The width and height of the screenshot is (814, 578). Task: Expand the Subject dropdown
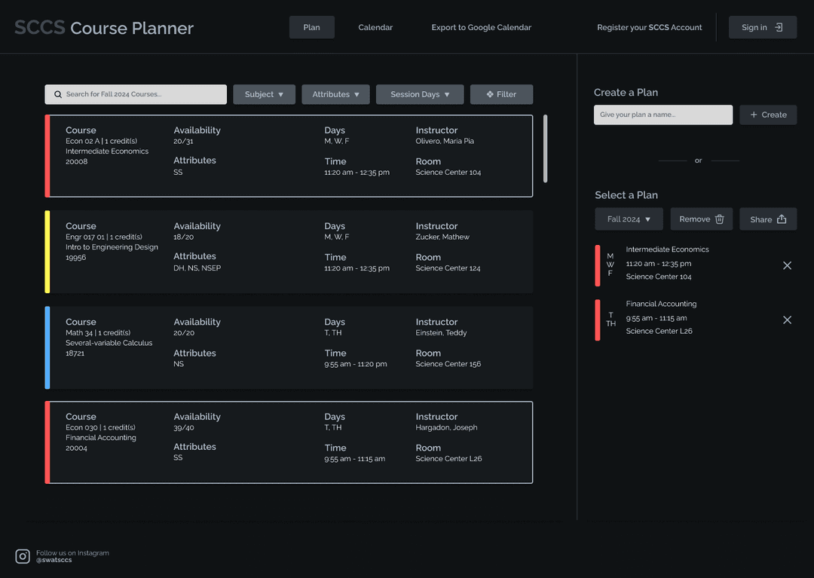pos(264,94)
